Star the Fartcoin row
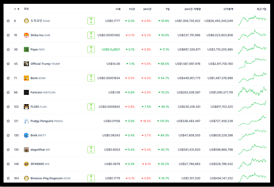 8,92
